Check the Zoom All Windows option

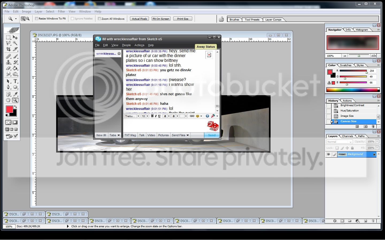pyautogui.click(x=99, y=19)
